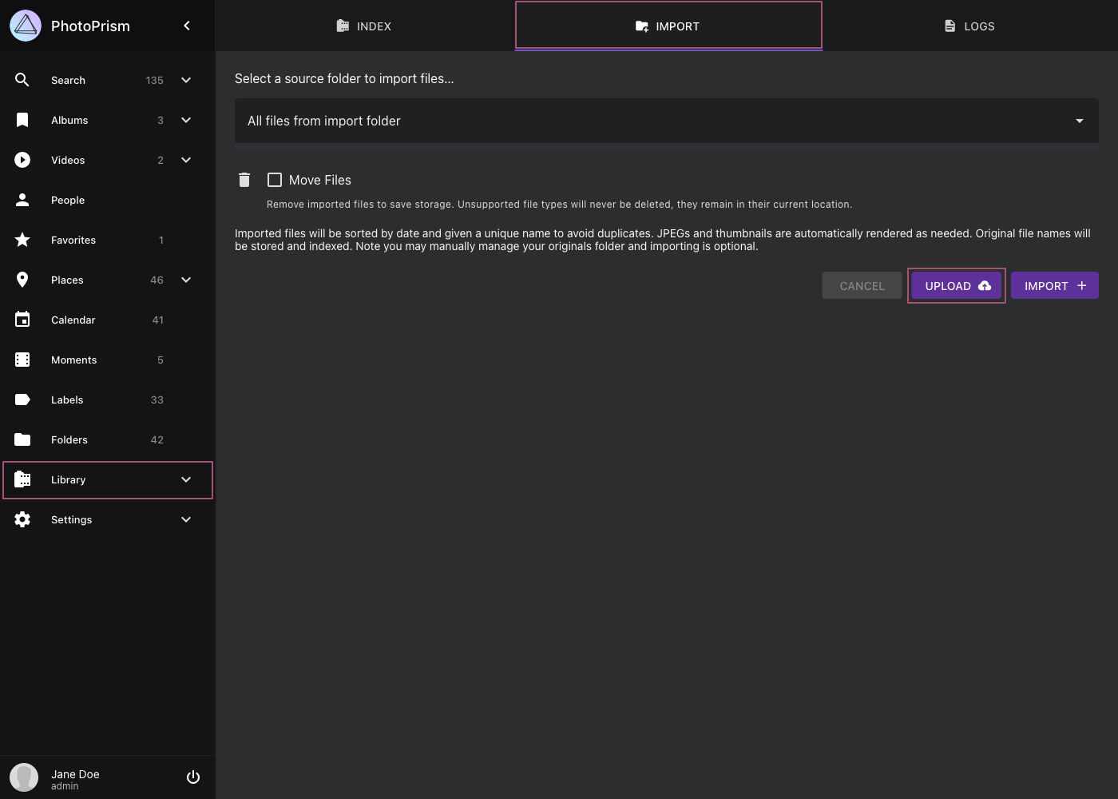Select the Labels tag icon

(22, 399)
